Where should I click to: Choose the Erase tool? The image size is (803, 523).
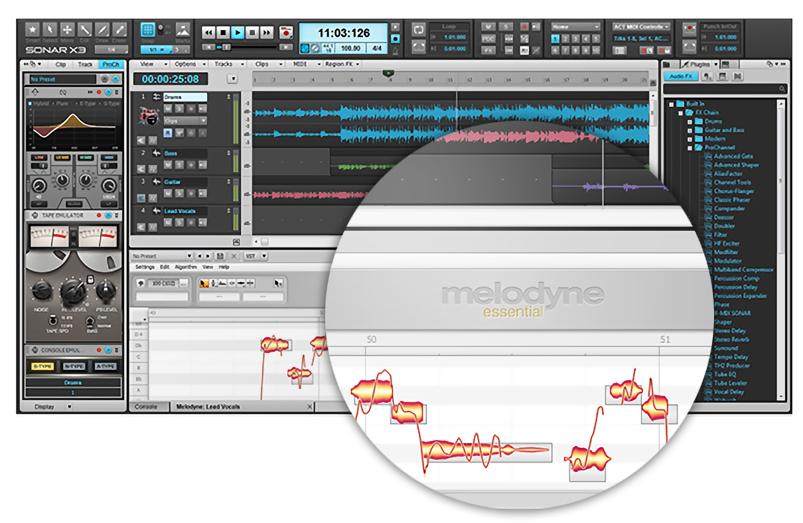click(x=120, y=30)
